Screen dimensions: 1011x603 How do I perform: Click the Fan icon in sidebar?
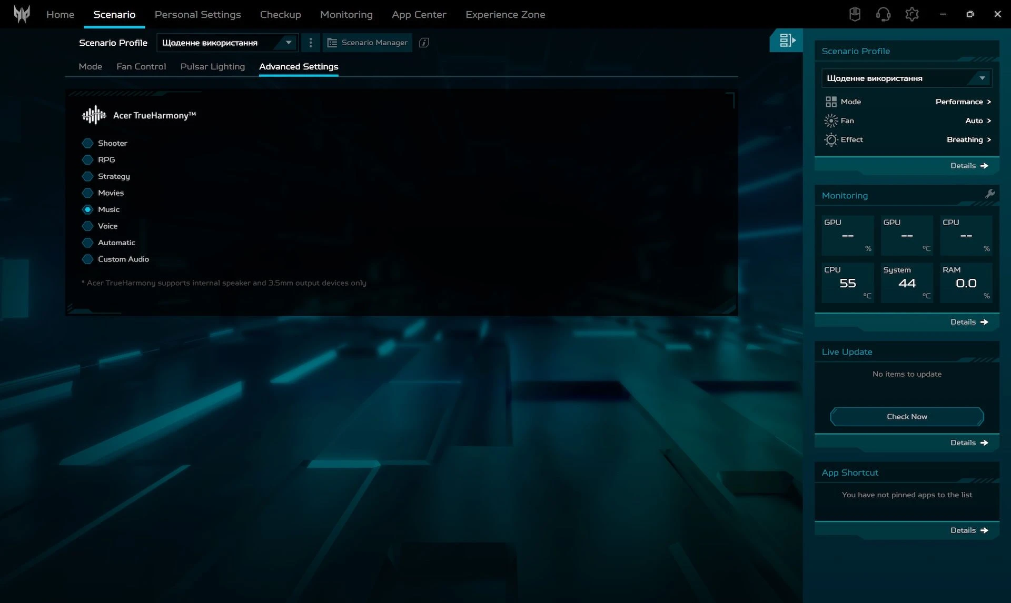click(x=831, y=120)
